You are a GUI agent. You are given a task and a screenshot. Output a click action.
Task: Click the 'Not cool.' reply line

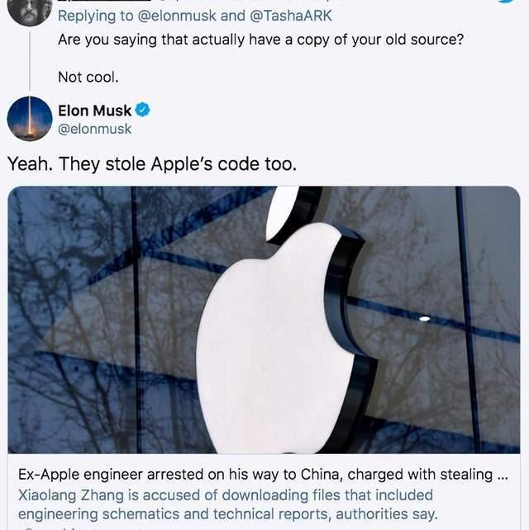pyautogui.click(x=88, y=77)
